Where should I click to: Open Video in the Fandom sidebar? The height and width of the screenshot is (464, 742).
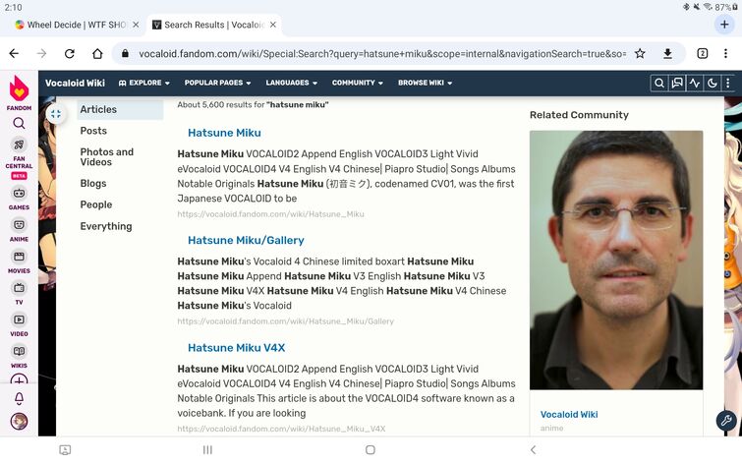pyautogui.click(x=19, y=325)
